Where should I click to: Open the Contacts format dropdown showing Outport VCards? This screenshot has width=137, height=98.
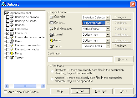click(x=108, y=23)
